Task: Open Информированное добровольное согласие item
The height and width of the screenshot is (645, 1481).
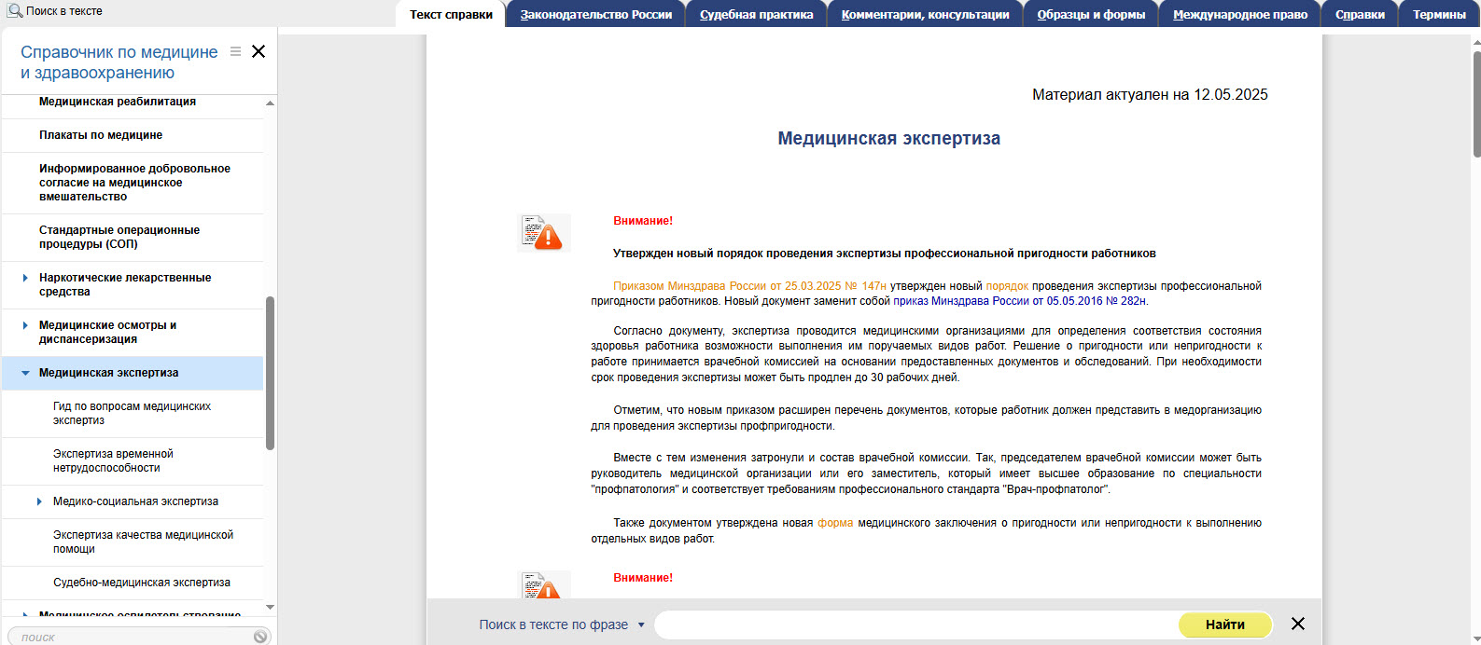Action: (133, 183)
